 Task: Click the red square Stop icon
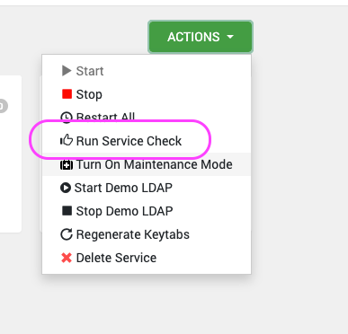[x=67, y=94]
